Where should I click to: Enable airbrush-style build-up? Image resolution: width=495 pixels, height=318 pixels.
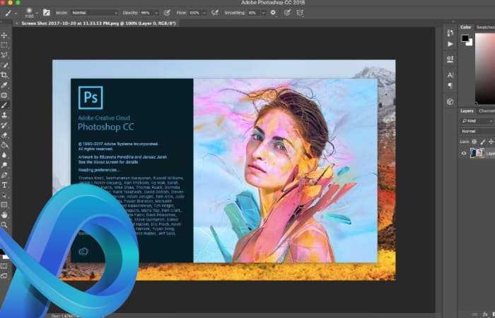[x=215, y=13]
